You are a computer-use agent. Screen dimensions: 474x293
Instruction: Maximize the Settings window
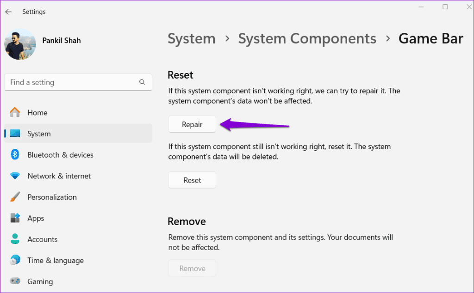coord(445,7)
